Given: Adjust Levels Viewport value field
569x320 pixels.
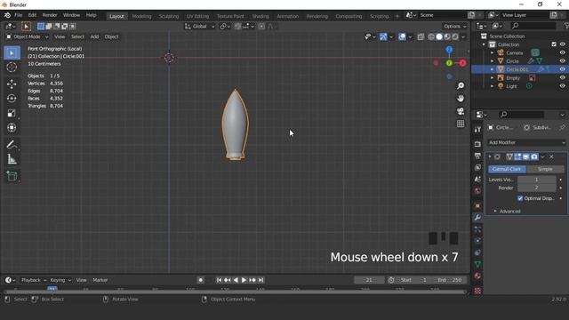Looking at the screenshot, I should [537, 180].
